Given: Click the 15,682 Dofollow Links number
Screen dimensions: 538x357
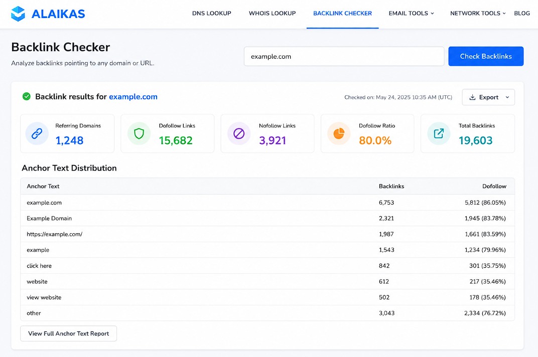Looking at the screenshot, I should (x=176, y=140).
